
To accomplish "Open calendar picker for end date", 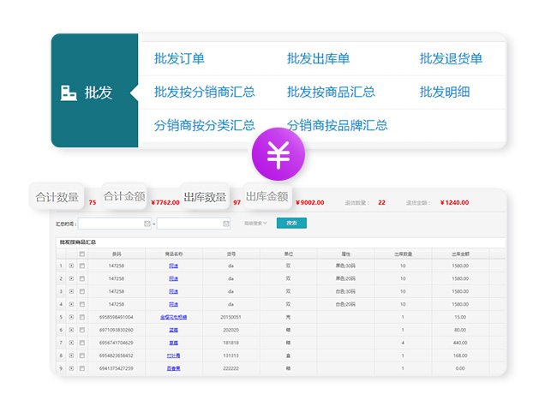I will pyautogui.click(x=226, y=224).
